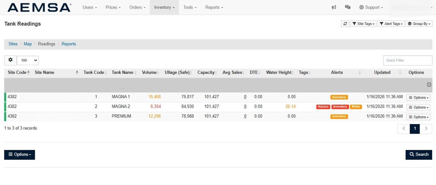Open table settings gear button
This screenshot has width=436, height=185.
point(10,60)
